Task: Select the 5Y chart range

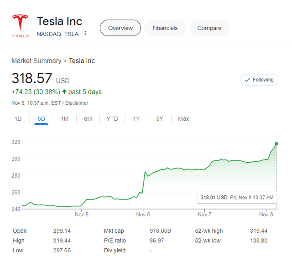Action: 160,119
